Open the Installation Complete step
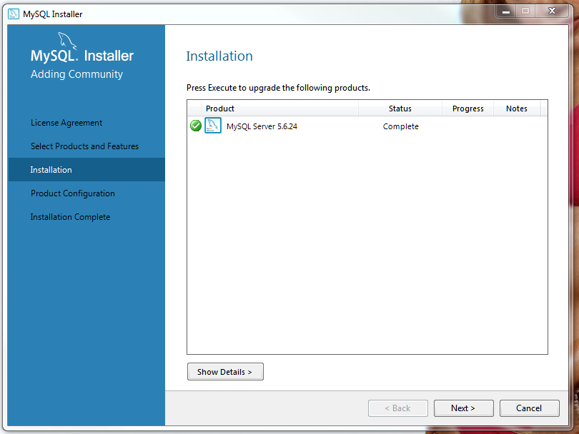Screen dimensions: 579x434 click(x=70, y=217)
